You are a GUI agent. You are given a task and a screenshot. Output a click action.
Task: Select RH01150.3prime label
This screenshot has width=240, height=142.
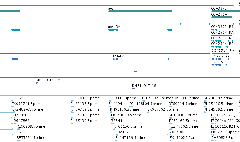[124, 109]
